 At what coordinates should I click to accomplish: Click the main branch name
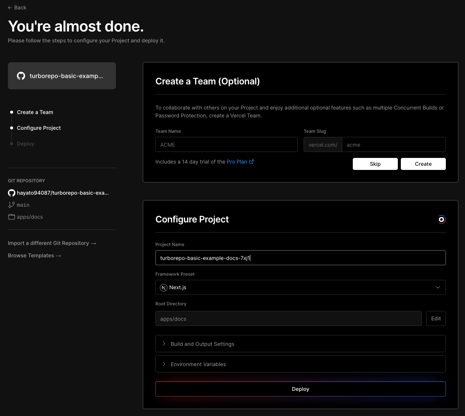tap(23, 205)
